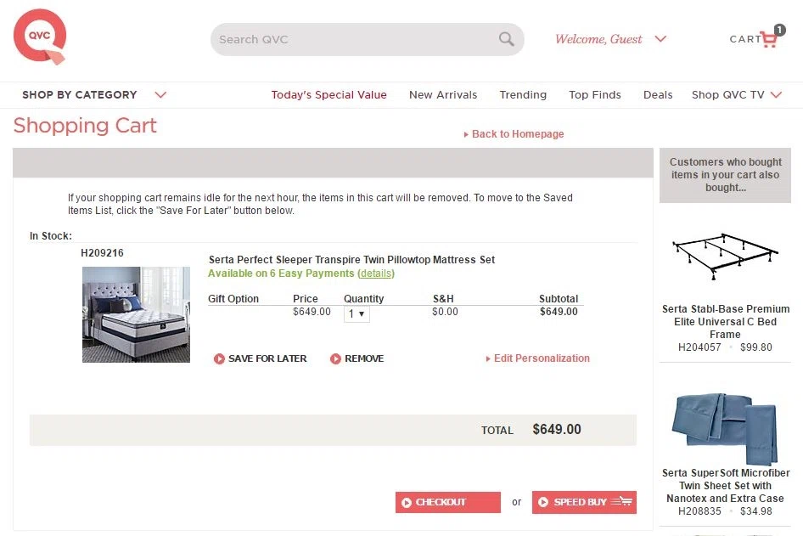Expand the Welcome, Guest account menu

(x=660, y=38)
